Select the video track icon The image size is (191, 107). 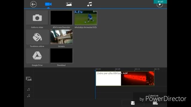click(29, 78)
